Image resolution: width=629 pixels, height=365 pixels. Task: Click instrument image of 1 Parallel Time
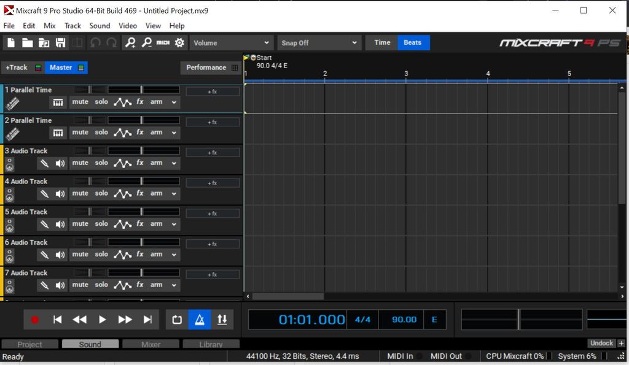point(12,104)
